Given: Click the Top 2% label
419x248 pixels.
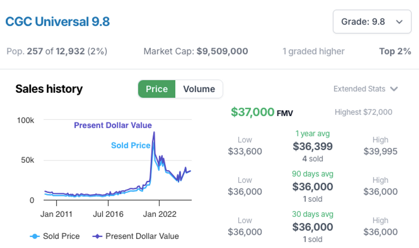Looking at the screenshot, I should coord(395,51).
